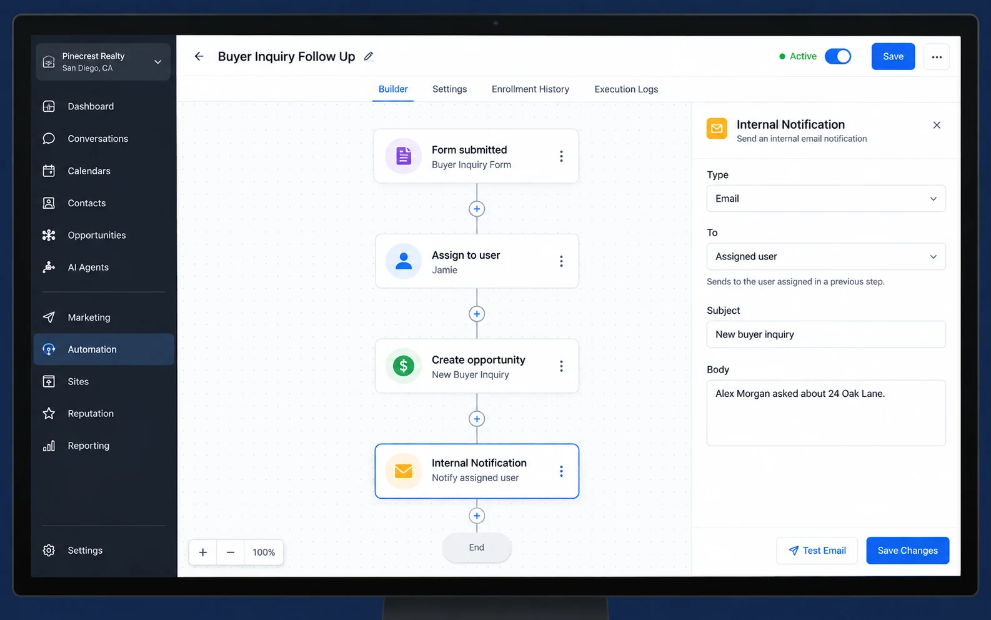The image size is (991, 620).
Task: Add a step after Create opportunity
Action: click(x=477, y=419)
